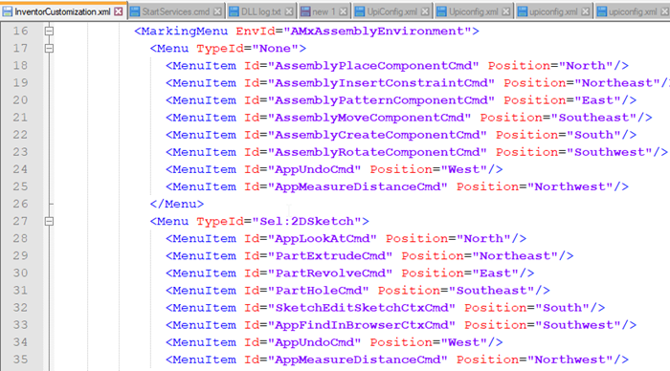The width and height of the screenshot is (670, 371).
Task: Open the StartServices.cmd tab
Action: [175, 11]
